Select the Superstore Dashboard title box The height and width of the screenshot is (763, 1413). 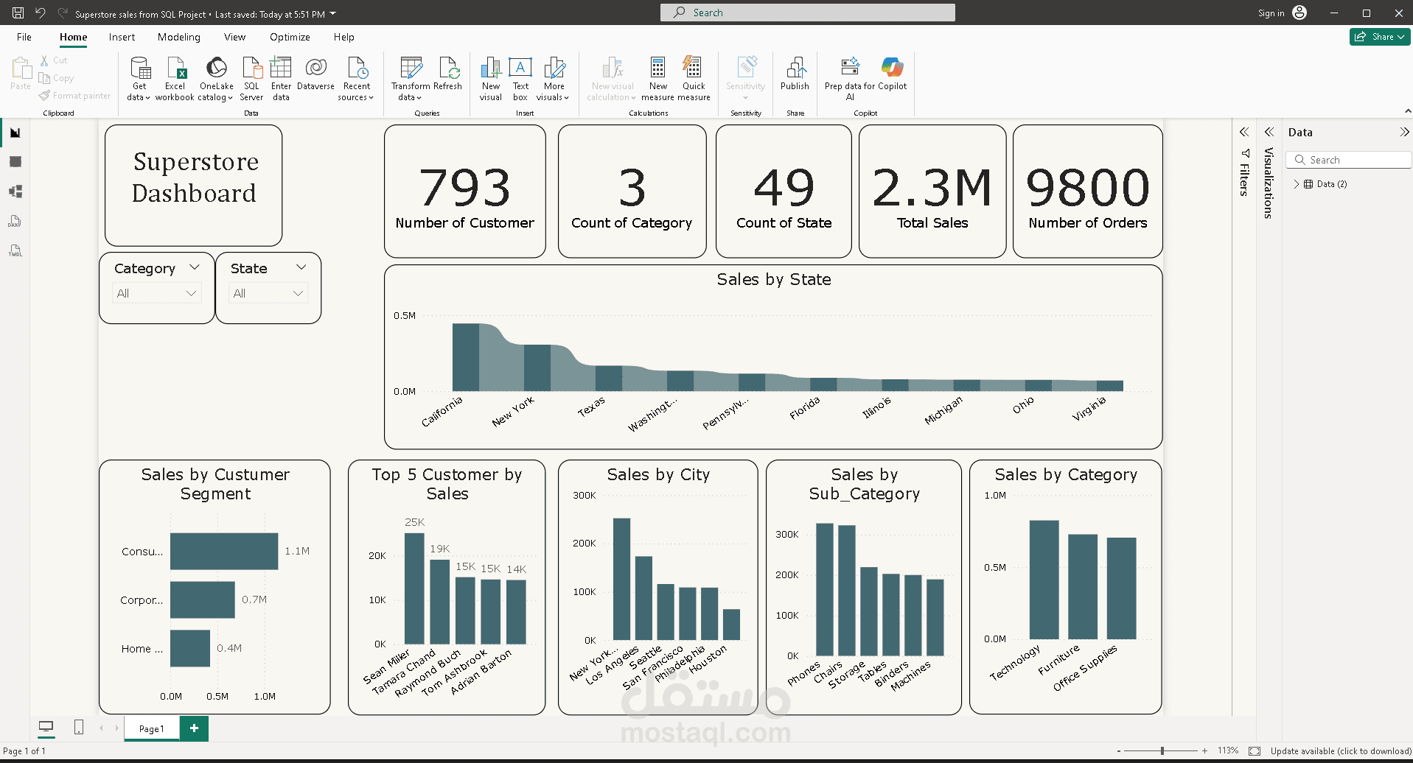tap(194, 186)
